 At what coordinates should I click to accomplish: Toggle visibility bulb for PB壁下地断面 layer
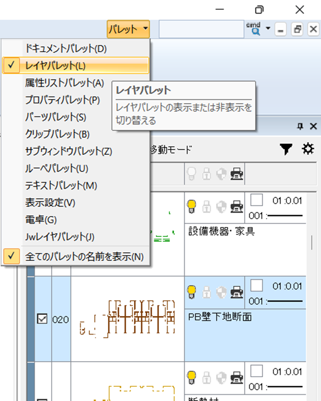pyautogui.click(x=191, y=290)
